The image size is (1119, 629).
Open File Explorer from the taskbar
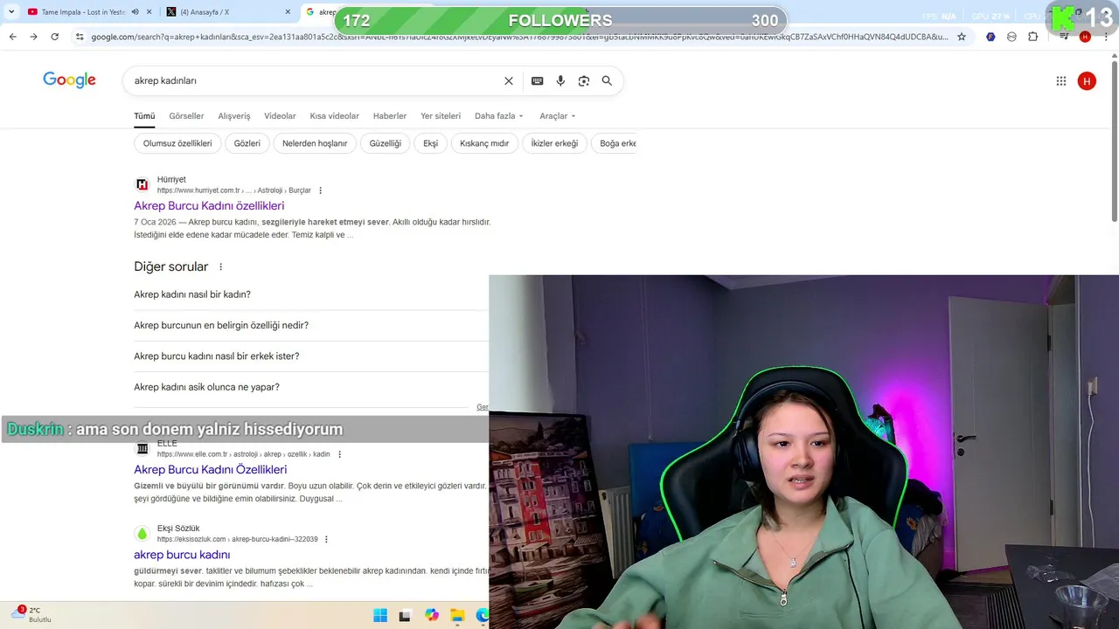tap(457, 616)
